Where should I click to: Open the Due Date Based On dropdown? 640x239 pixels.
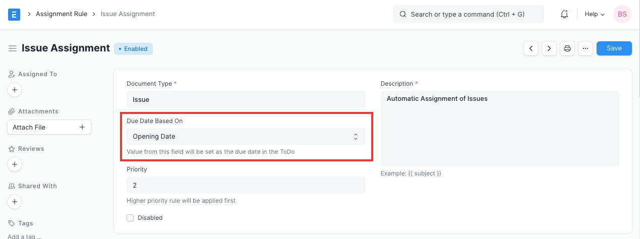click(246, 136)
